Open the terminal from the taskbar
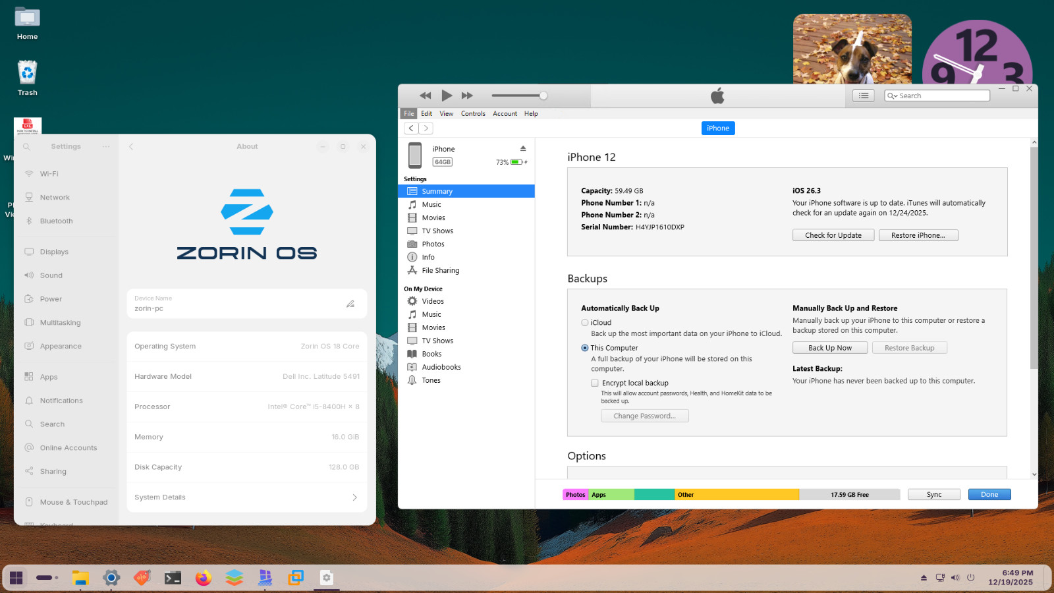 173,578
